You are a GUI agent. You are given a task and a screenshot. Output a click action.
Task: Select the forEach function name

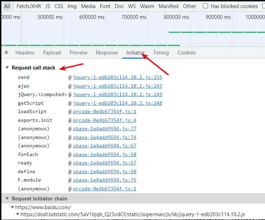click(x=28, y=154)
